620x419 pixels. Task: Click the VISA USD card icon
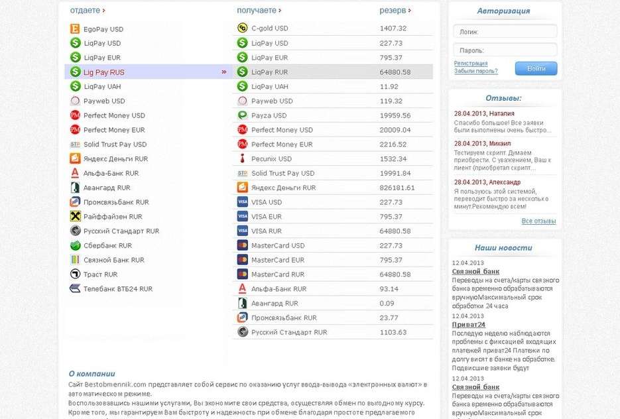click(243, 202)
